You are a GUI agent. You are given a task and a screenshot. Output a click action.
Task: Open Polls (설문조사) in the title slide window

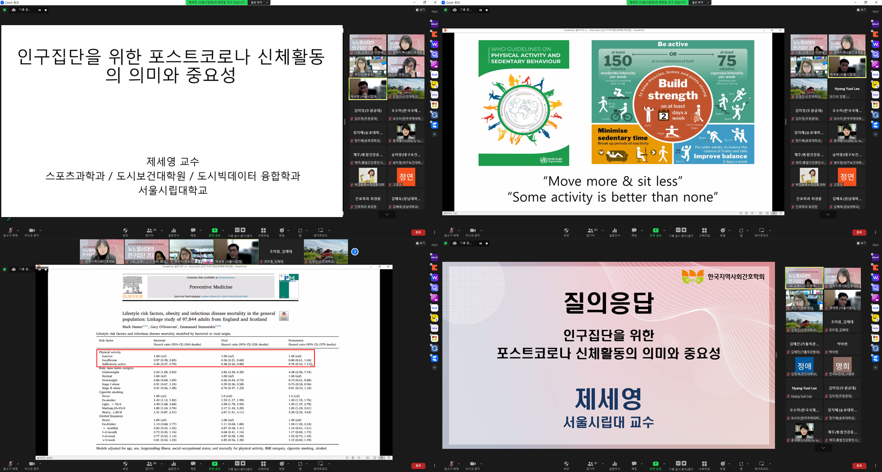click(x=173, y=232)
